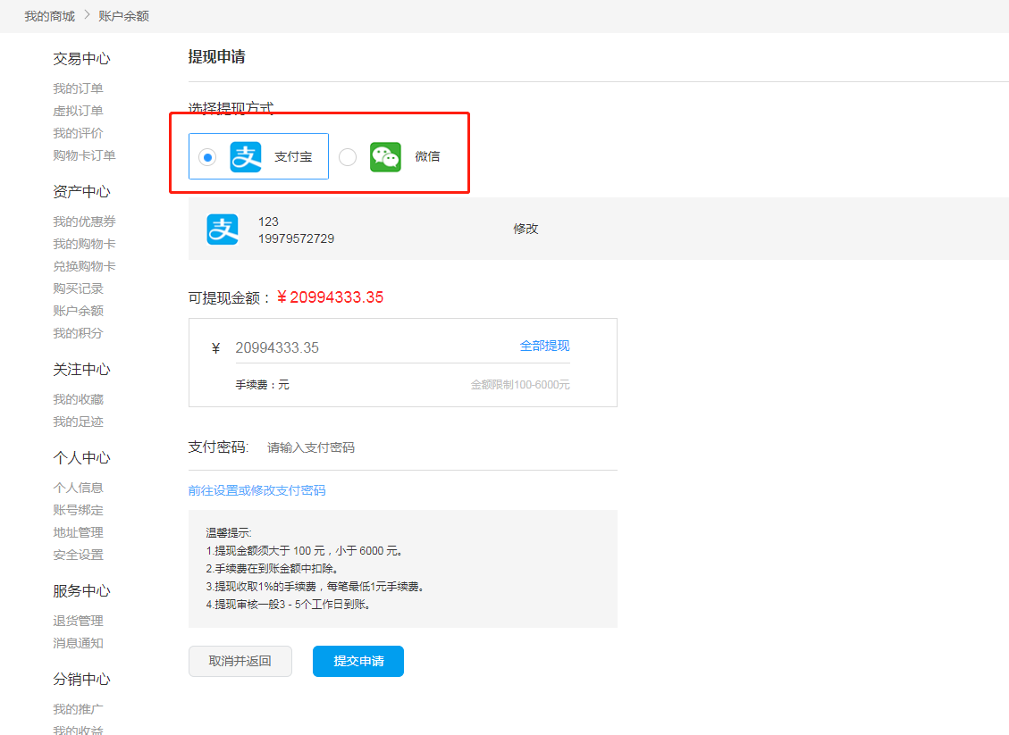Click the Alipay icon beside account 123
The height and width of the screenshot is (735, 1009).
click(x=223, y=229)
